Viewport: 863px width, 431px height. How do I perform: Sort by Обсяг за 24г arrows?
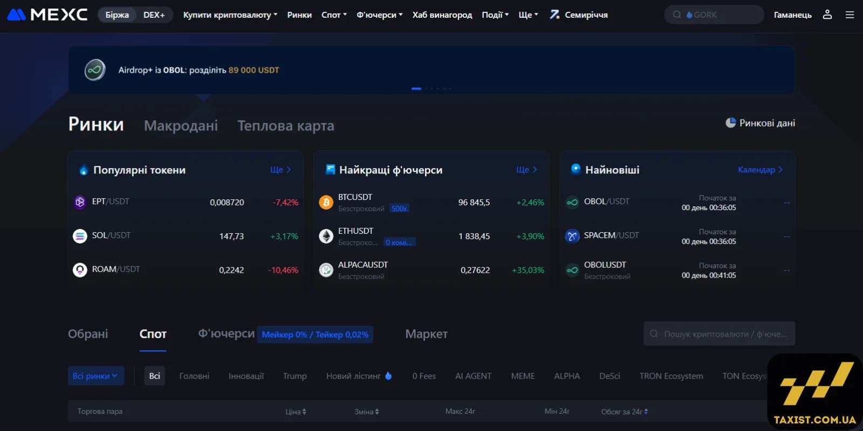click(x=646, y=412)
